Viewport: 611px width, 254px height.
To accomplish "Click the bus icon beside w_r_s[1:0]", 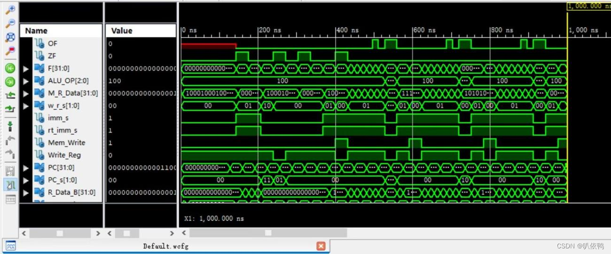I will pos(40,106).
